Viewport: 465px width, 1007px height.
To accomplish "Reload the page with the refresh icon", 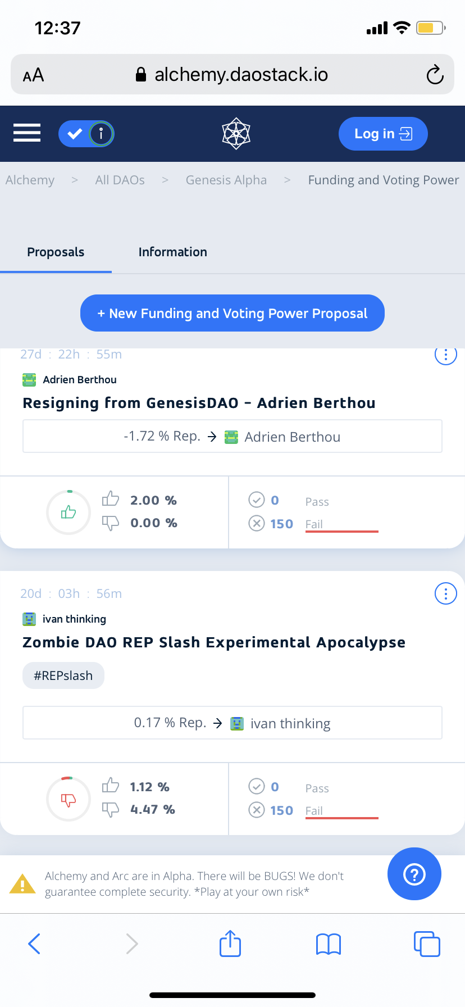I will tap(435, 75).
